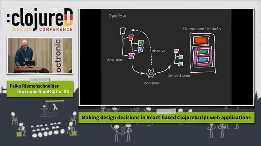Click the green node in Derived state tree
The height and width of the screenshot is (146, 261).
[181, 57]
